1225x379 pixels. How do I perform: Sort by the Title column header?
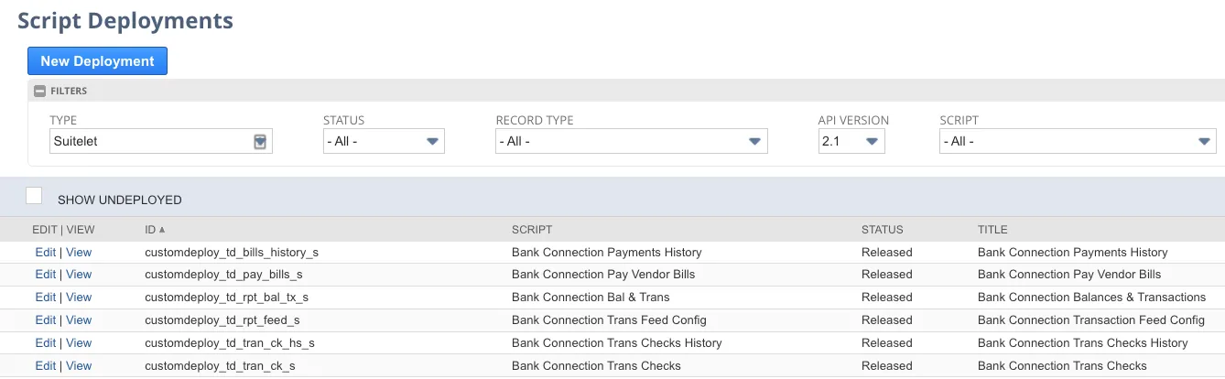(x=992, y=230)
